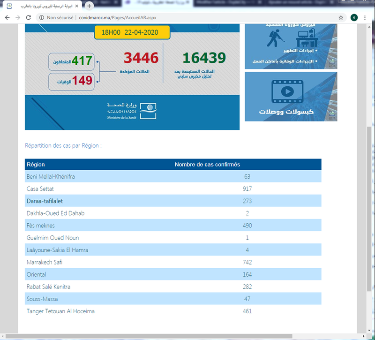Click the 3446 confirmed cases number
This screenshot has width=375, height=340.
point(141,58)
